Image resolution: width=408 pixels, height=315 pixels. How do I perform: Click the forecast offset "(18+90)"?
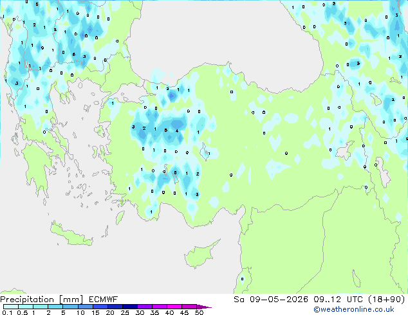pyautogui.click(x=387, y=300)
